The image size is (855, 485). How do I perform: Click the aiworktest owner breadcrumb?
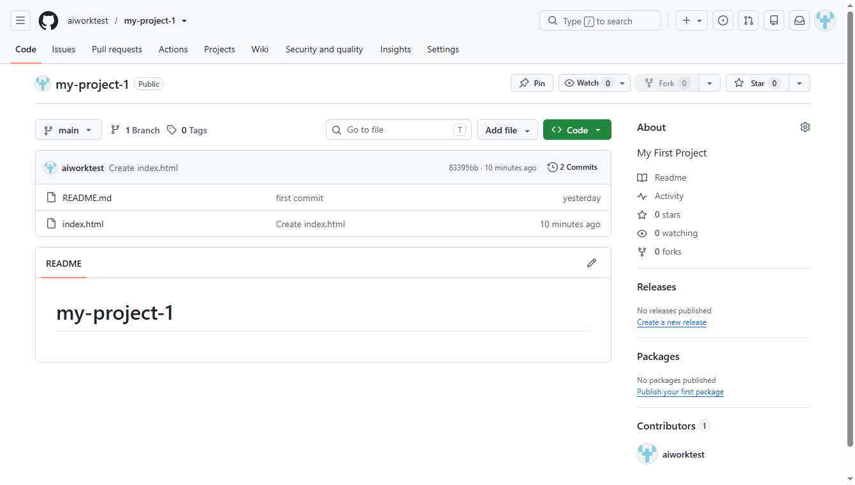88,20
